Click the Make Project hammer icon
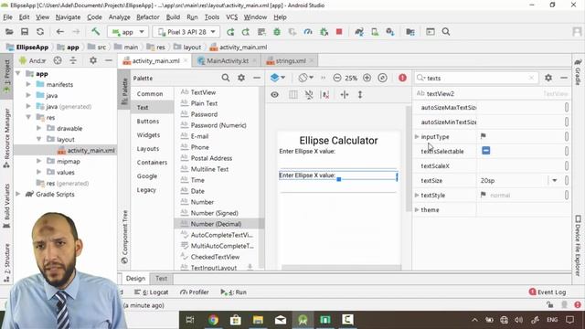 pos(95,32)
